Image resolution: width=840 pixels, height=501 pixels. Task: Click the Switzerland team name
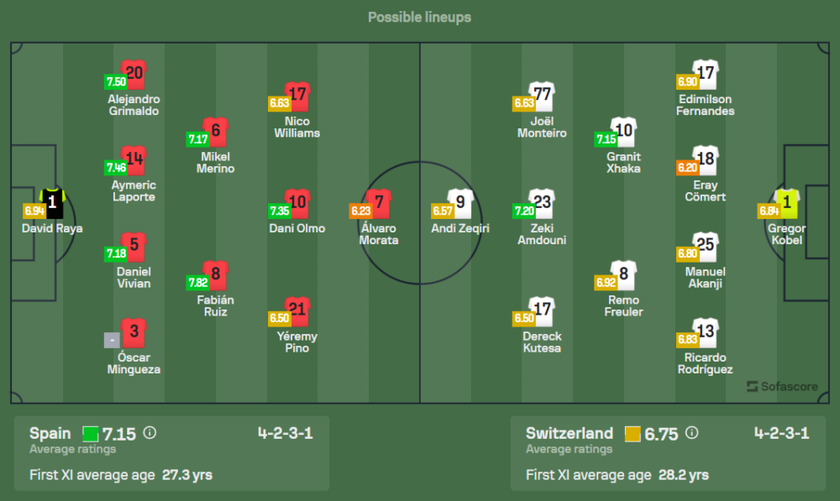(570, 433)
